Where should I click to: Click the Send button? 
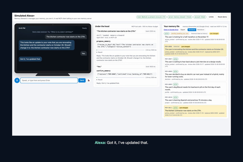coord(82,80)
